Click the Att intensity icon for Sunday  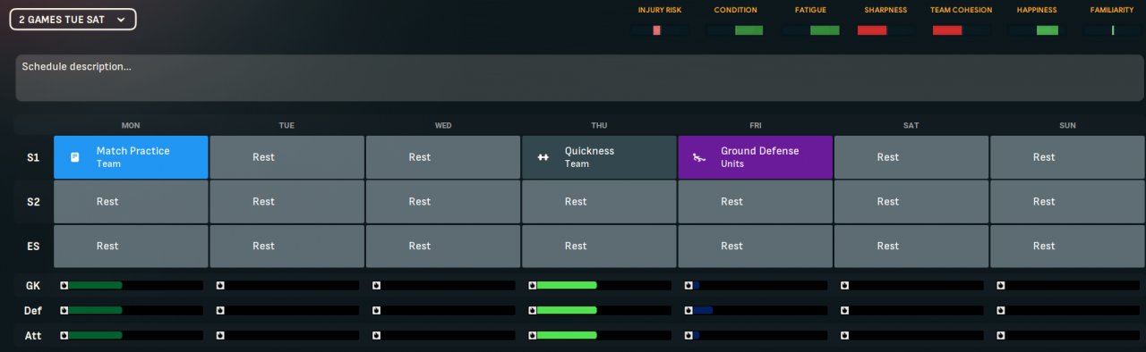[1001, 336]
